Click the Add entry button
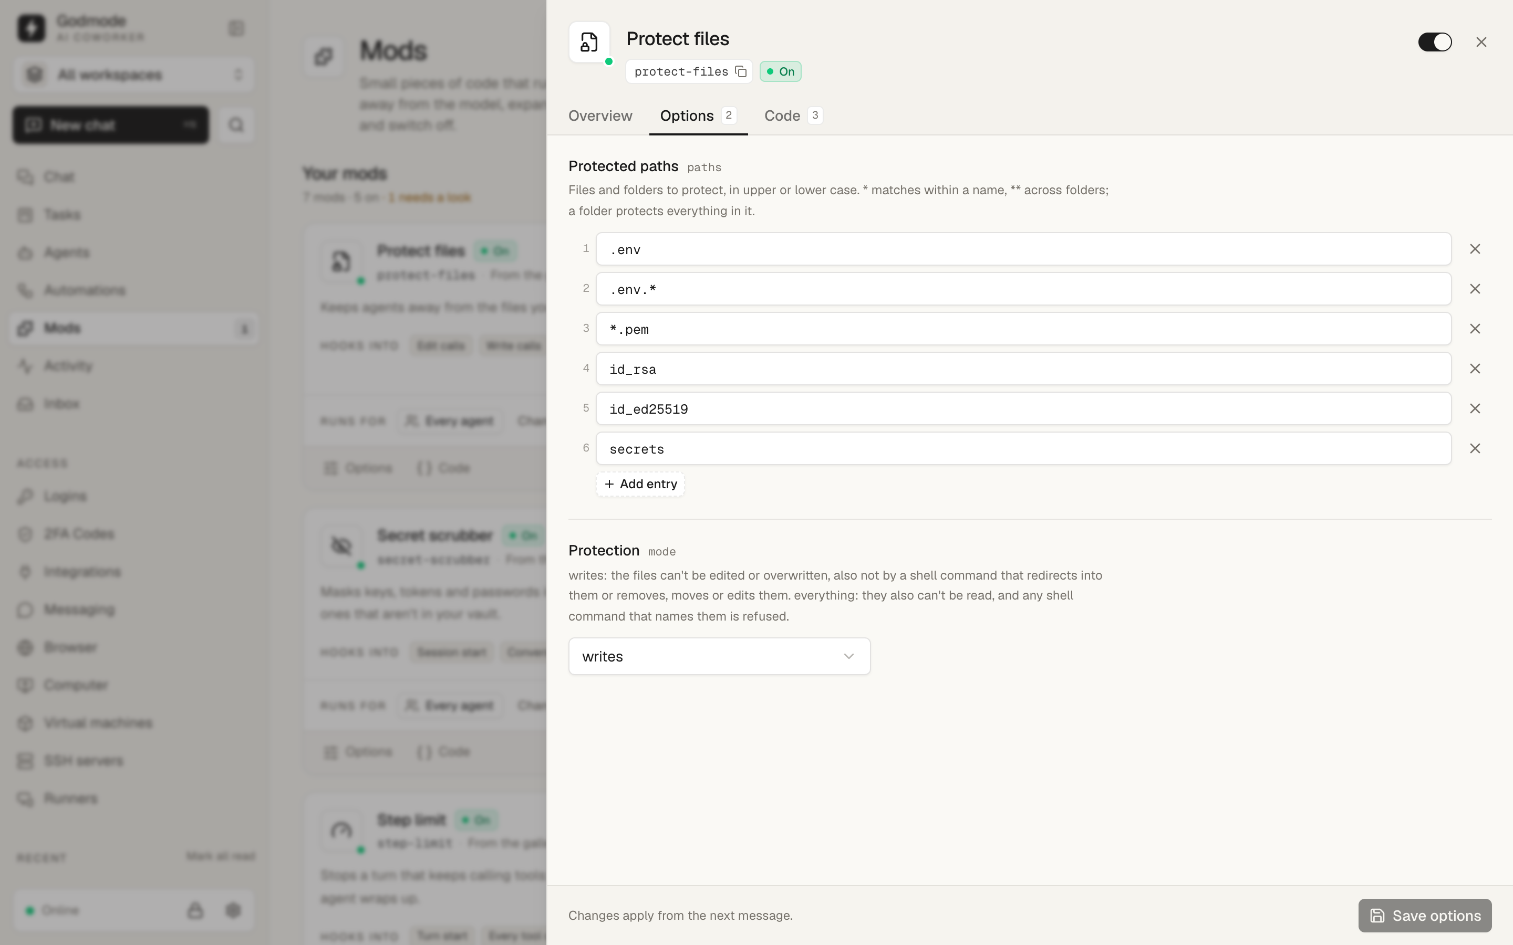Screen dimensions: 1513x945 (640, 485)
